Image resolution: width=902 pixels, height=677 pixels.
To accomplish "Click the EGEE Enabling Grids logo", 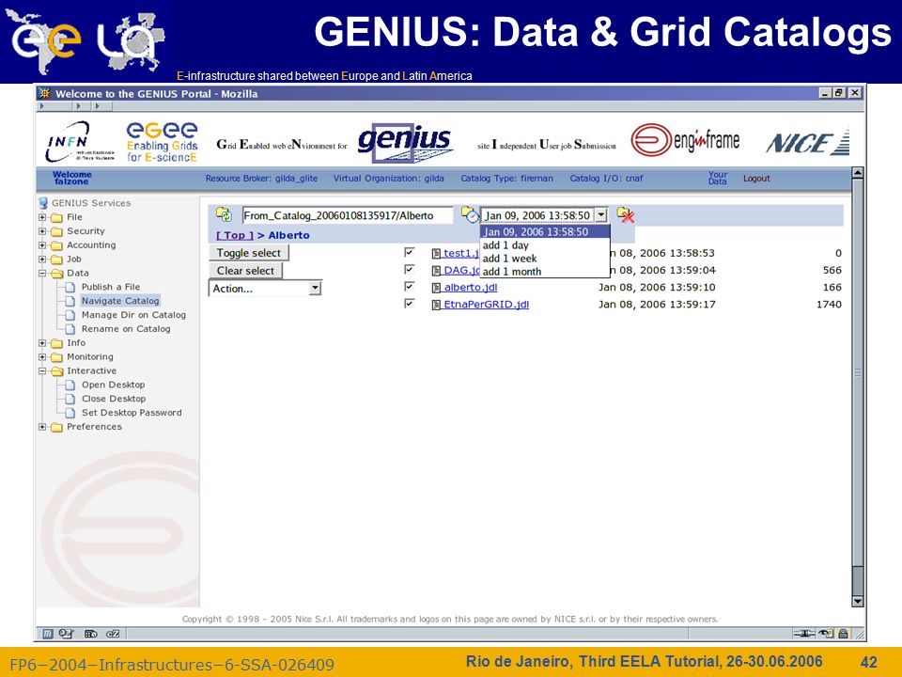I will (x=163, y=142).
